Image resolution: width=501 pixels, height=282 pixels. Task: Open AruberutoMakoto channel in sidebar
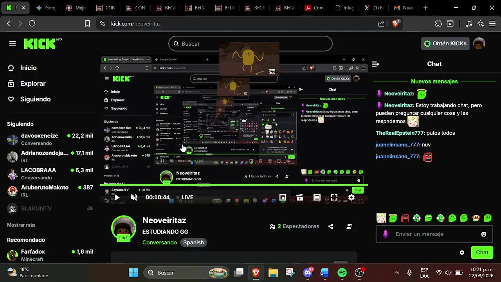click(50, 191)
